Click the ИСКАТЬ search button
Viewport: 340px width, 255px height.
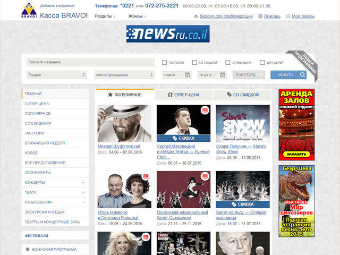coord(288,75)
